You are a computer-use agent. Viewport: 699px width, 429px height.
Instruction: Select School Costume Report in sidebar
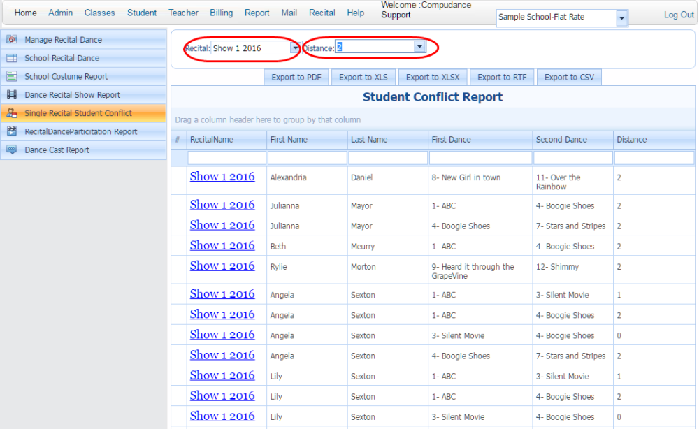tap(84, 76)
